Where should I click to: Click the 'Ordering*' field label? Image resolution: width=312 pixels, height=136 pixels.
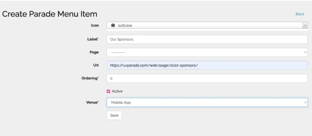click(x=90, y=78)
